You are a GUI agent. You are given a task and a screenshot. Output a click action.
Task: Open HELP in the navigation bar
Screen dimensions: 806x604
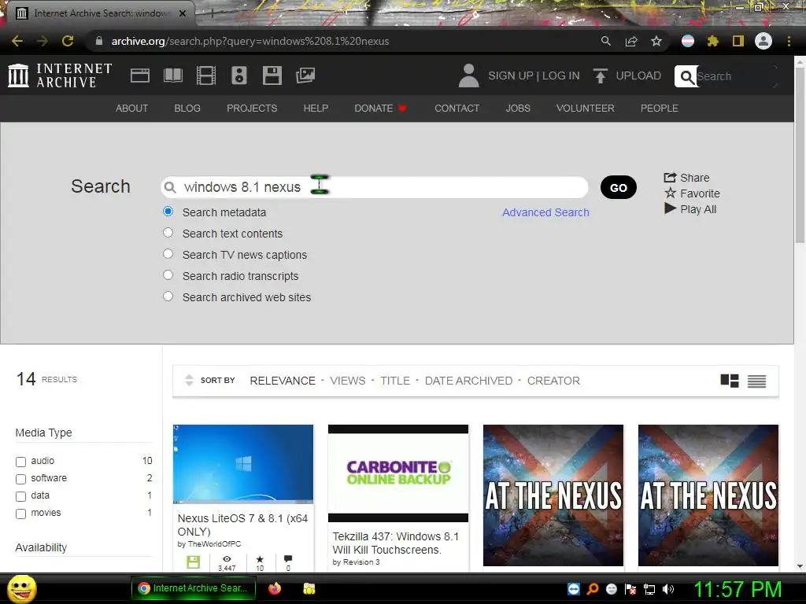(x=316, y=109)
